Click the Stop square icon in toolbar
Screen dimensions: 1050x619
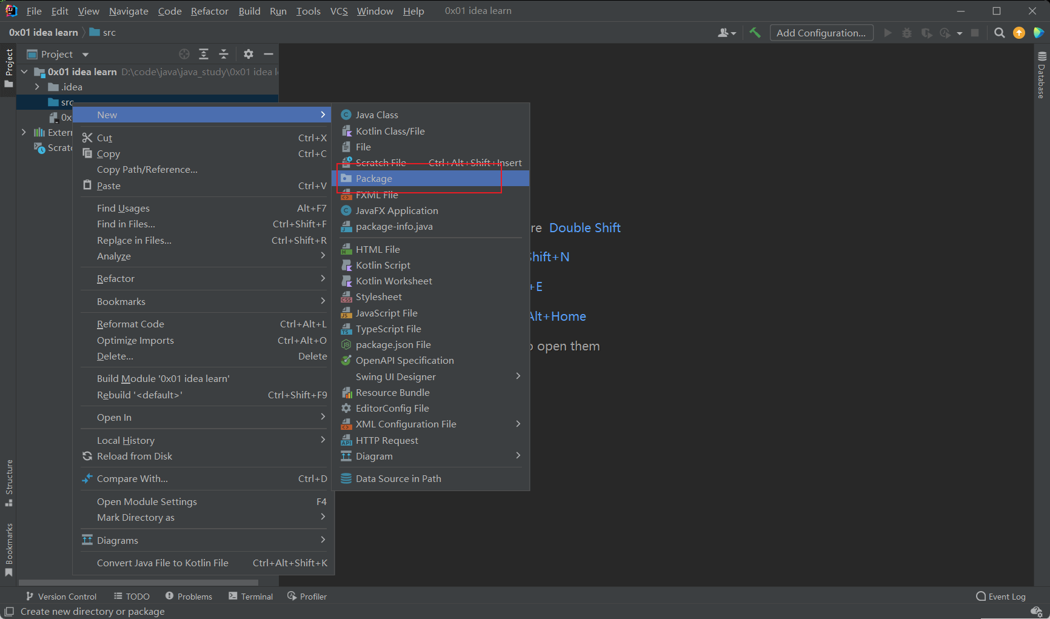975,33
